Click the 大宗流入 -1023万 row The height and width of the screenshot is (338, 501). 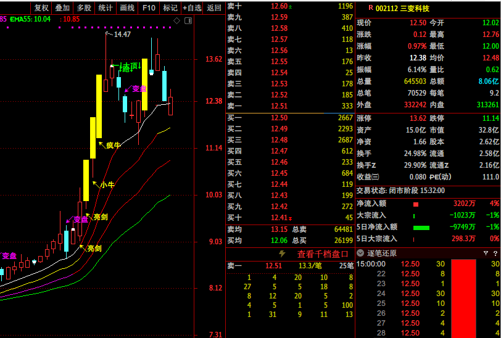(x=428, y=215)
